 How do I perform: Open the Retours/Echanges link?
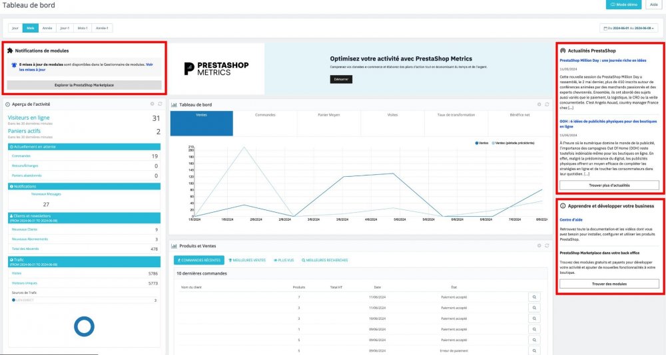coord(25,166)
